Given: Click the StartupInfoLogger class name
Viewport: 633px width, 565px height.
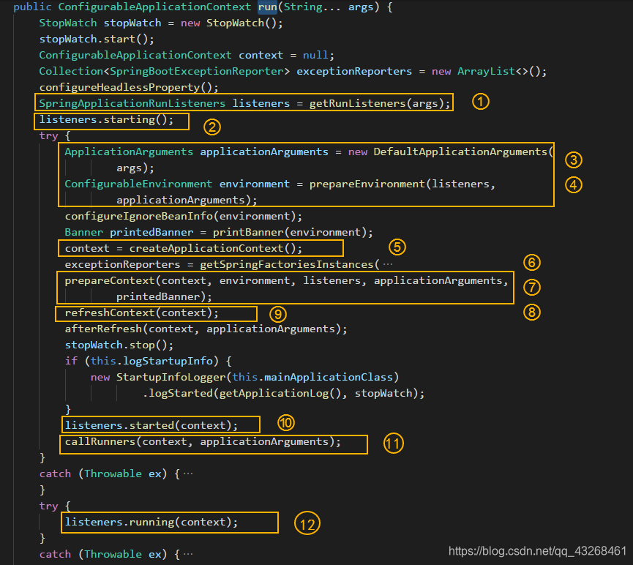Looking at the screenshot, I should point(171,377).
